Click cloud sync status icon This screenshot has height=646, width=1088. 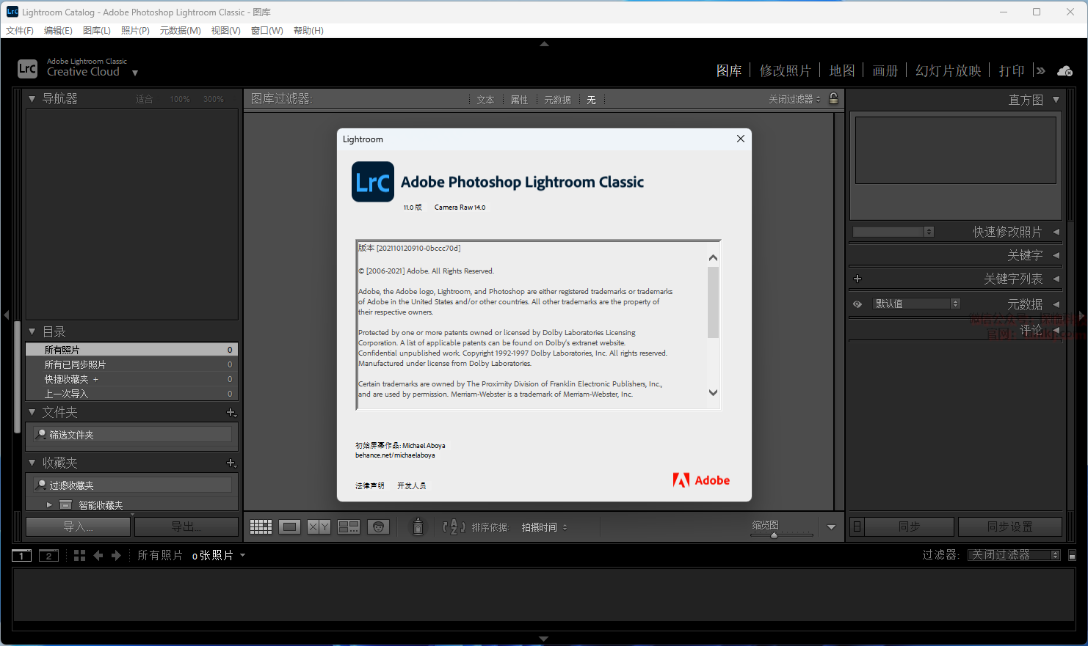[x=1065, y=71]
